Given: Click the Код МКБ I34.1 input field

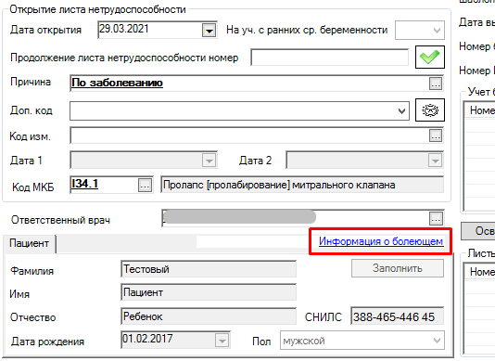Looking at the screenshot, I should click(x=104, y=185).
